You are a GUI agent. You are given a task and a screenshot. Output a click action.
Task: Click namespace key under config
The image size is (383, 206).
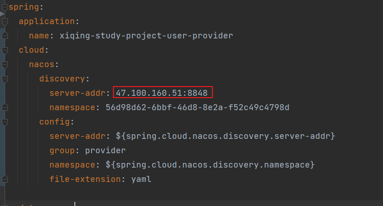pyautogui.click(x=73, y=165)
